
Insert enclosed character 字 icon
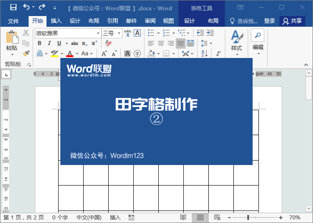tap(137, 54)
